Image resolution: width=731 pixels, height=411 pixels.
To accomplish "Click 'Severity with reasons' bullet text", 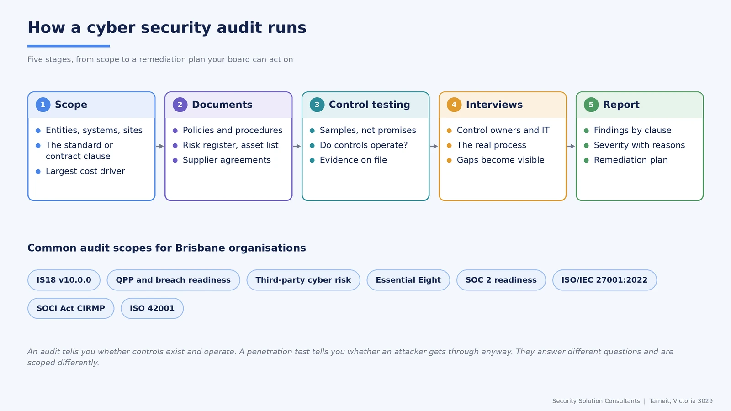I will pos(640,145).
